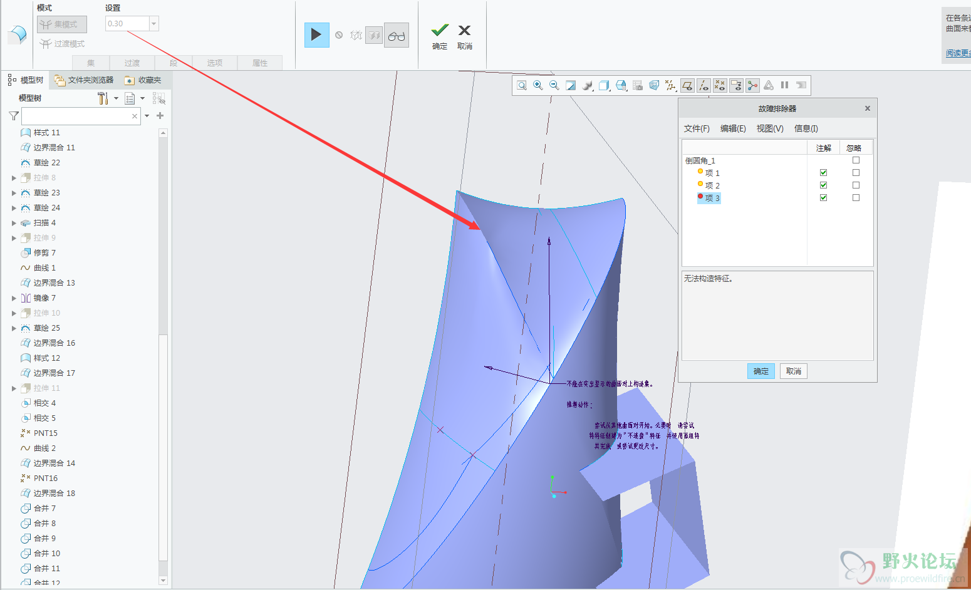Click green checkmark 确定 in dashboard
971x590 pixels.
click(440, 36)
